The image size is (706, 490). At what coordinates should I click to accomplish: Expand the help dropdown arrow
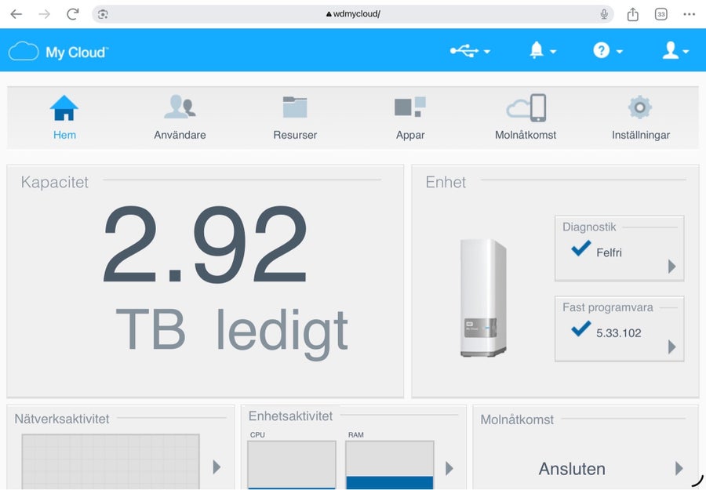620,52
